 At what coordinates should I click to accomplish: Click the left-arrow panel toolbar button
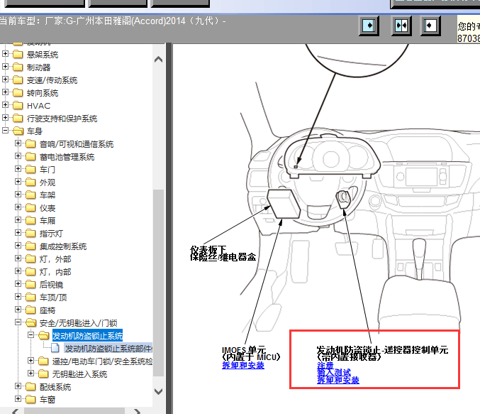[430, 26]
